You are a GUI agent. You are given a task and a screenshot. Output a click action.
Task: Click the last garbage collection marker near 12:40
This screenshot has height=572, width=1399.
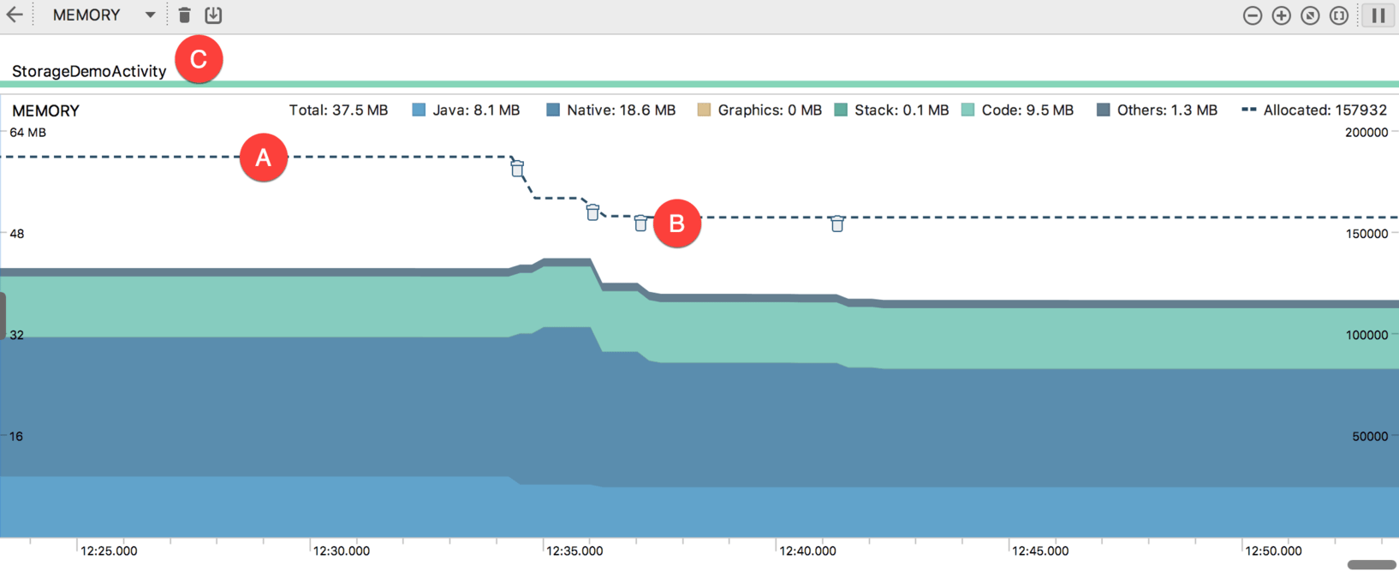(x=837, y=223)
